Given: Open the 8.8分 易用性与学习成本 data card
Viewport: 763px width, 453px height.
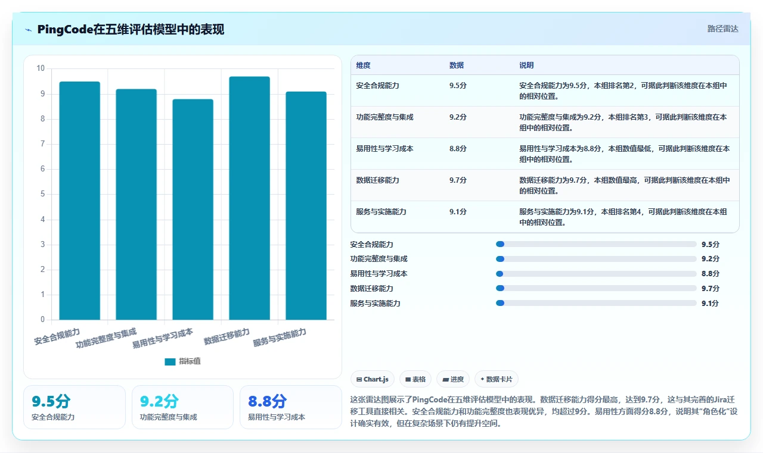Looking at the screenshot, I should coord(291,407).
